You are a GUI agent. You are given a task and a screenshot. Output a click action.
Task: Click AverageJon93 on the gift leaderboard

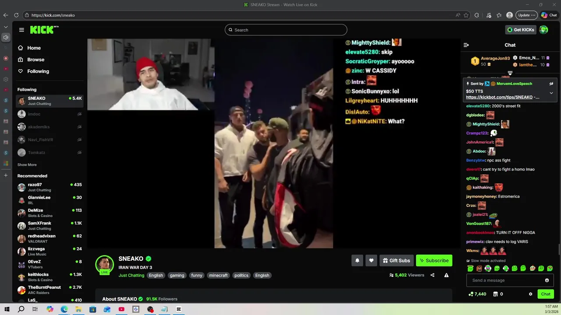(x=495, y=58)
